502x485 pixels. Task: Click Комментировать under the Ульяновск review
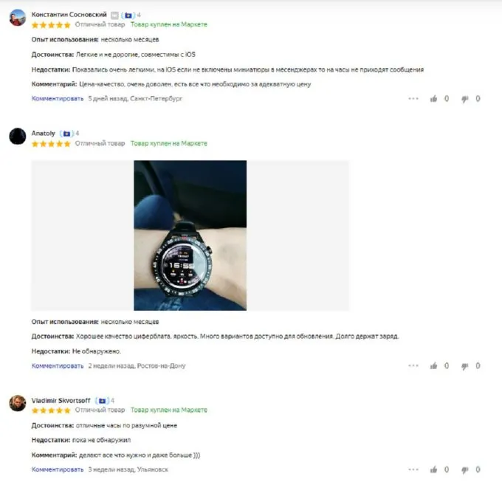pos(58,469)
